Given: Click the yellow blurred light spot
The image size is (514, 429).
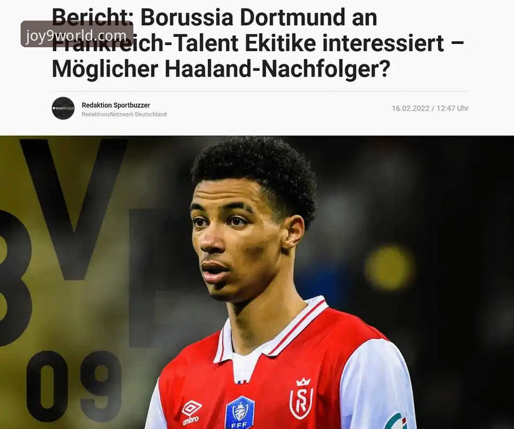Looking at the screenshot, I should click(389, 268).
